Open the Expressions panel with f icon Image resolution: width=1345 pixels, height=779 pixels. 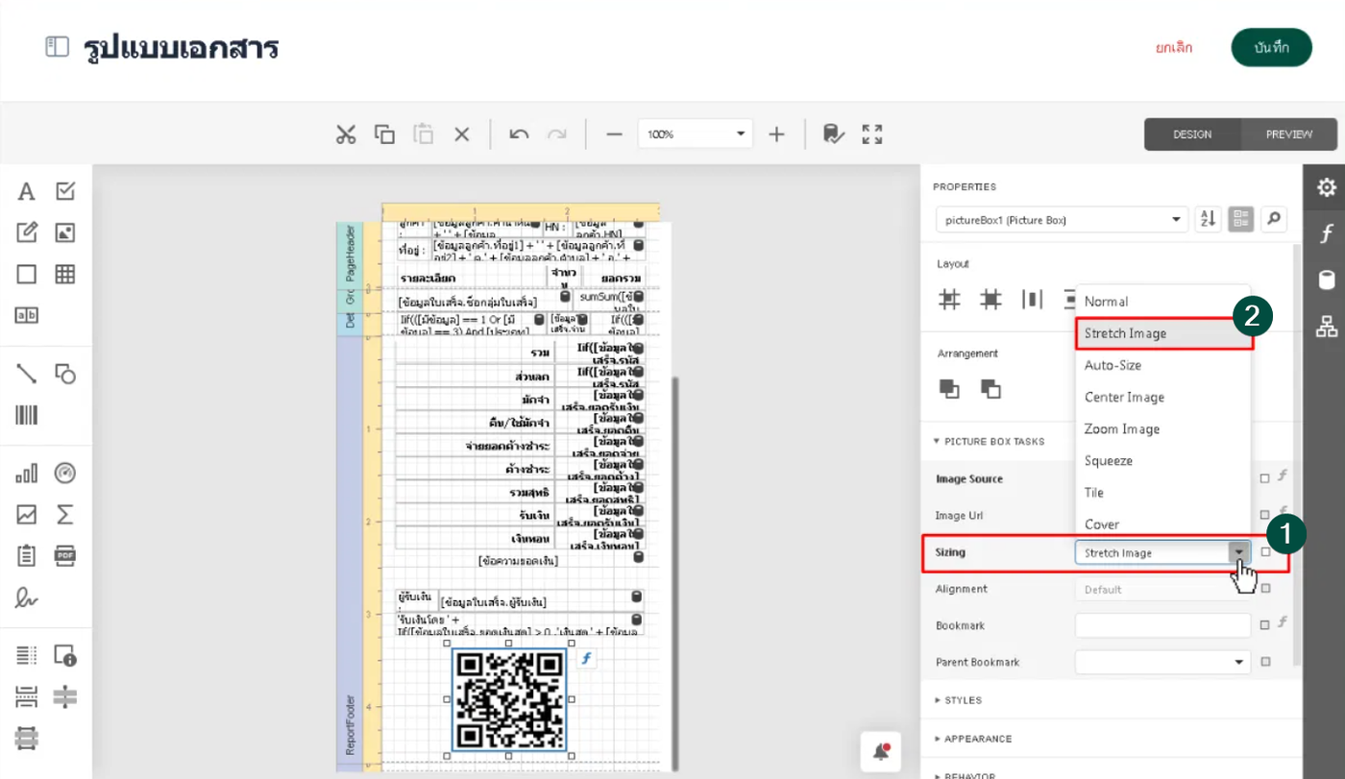1326,234
